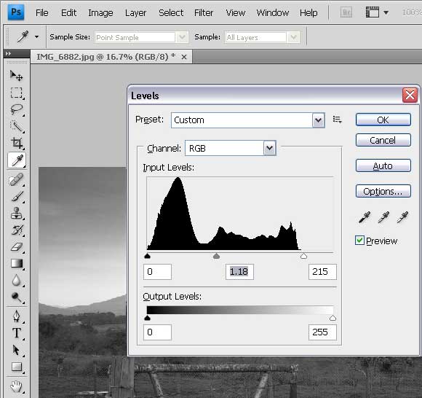Open the View menu
Viewport: 422px width, 398px height.
click(236, 12)
